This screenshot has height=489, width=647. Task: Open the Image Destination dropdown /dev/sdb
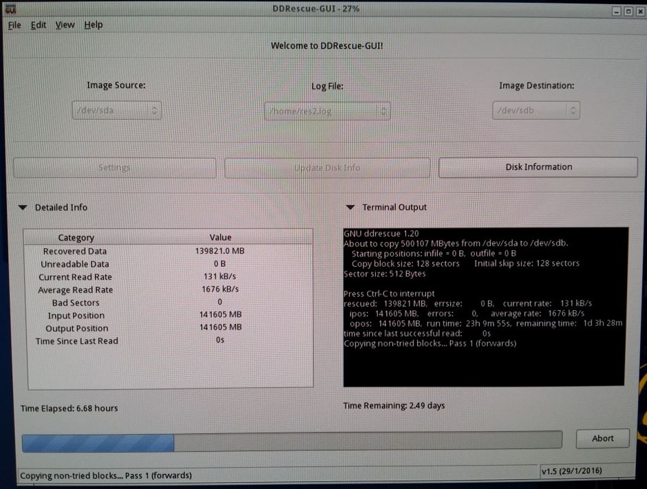pyautogui.click(x=536, y=111)
